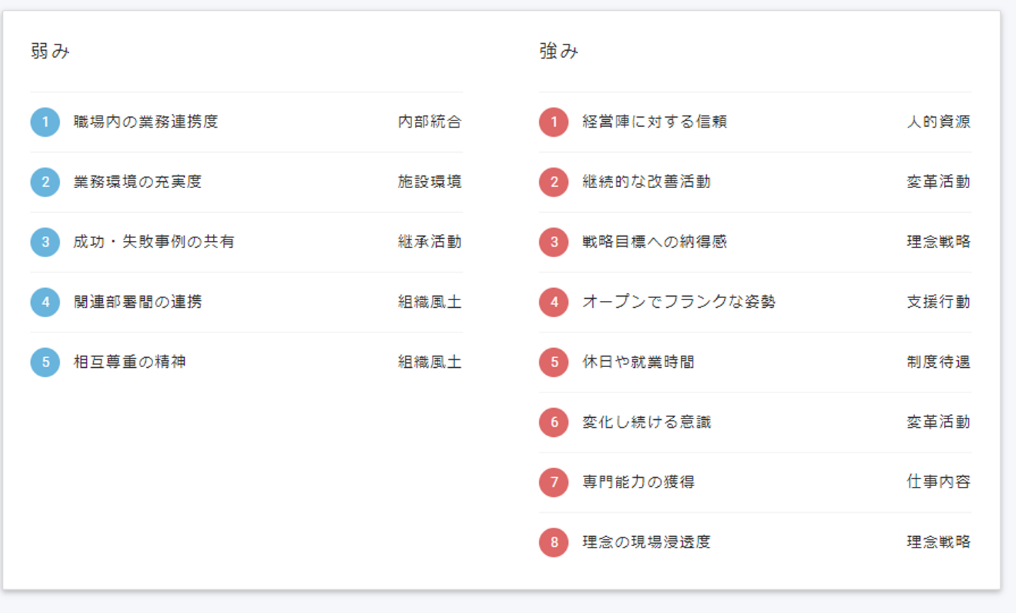This screenshot has height=613, width=1016.
Task: Click the blue number 5 badge under 弱み
Action: pos(45,362)
